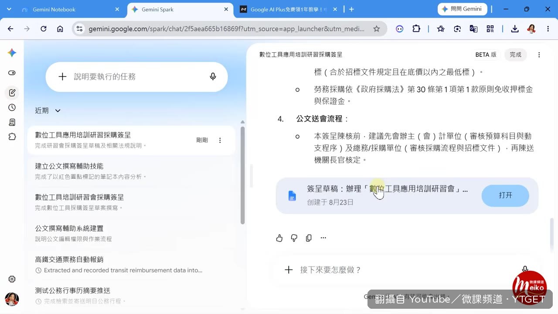Open browser profile avatar

click(531, 29)
